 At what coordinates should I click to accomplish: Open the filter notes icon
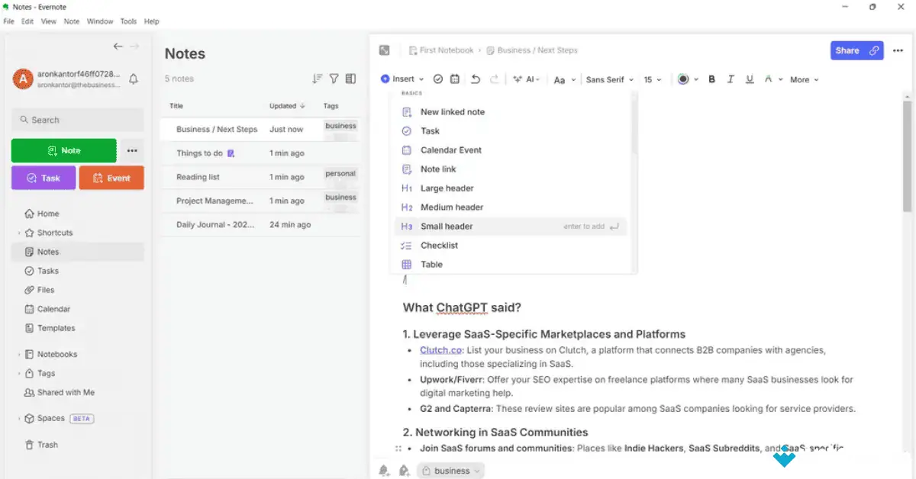[334, 78]
